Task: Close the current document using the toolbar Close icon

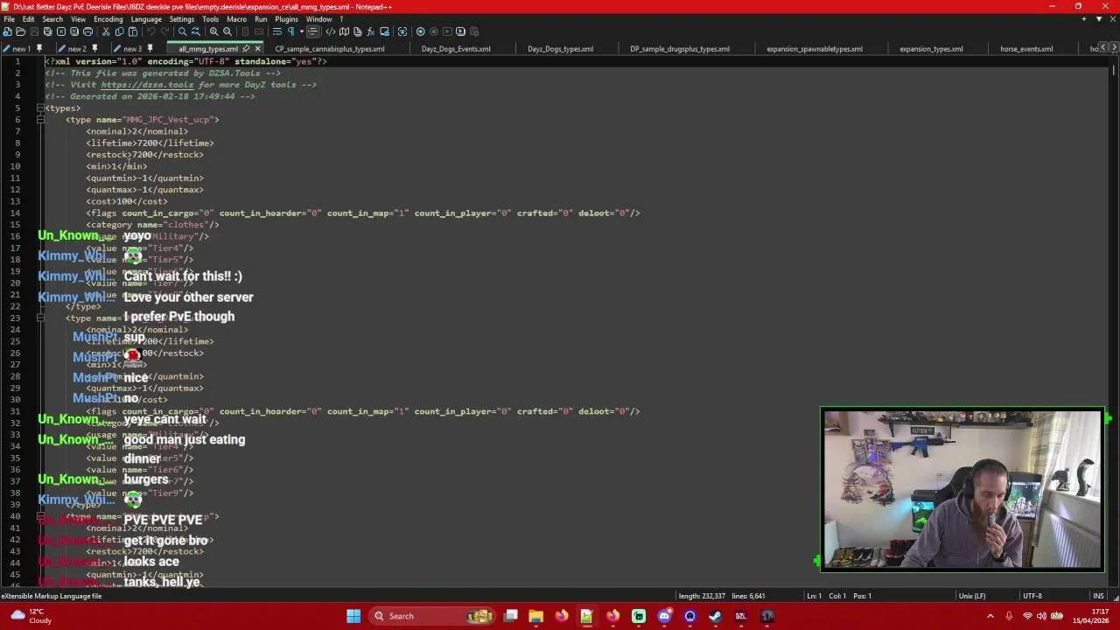Action: pyautogui.click(x=61, y=31)
